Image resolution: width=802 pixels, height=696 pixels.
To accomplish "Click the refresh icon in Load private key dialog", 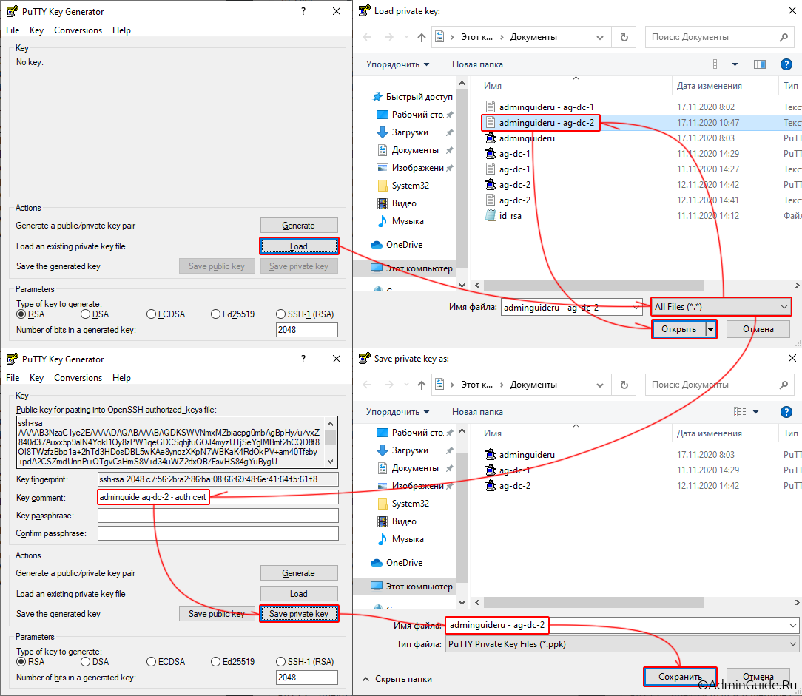I will click(624, 37).
